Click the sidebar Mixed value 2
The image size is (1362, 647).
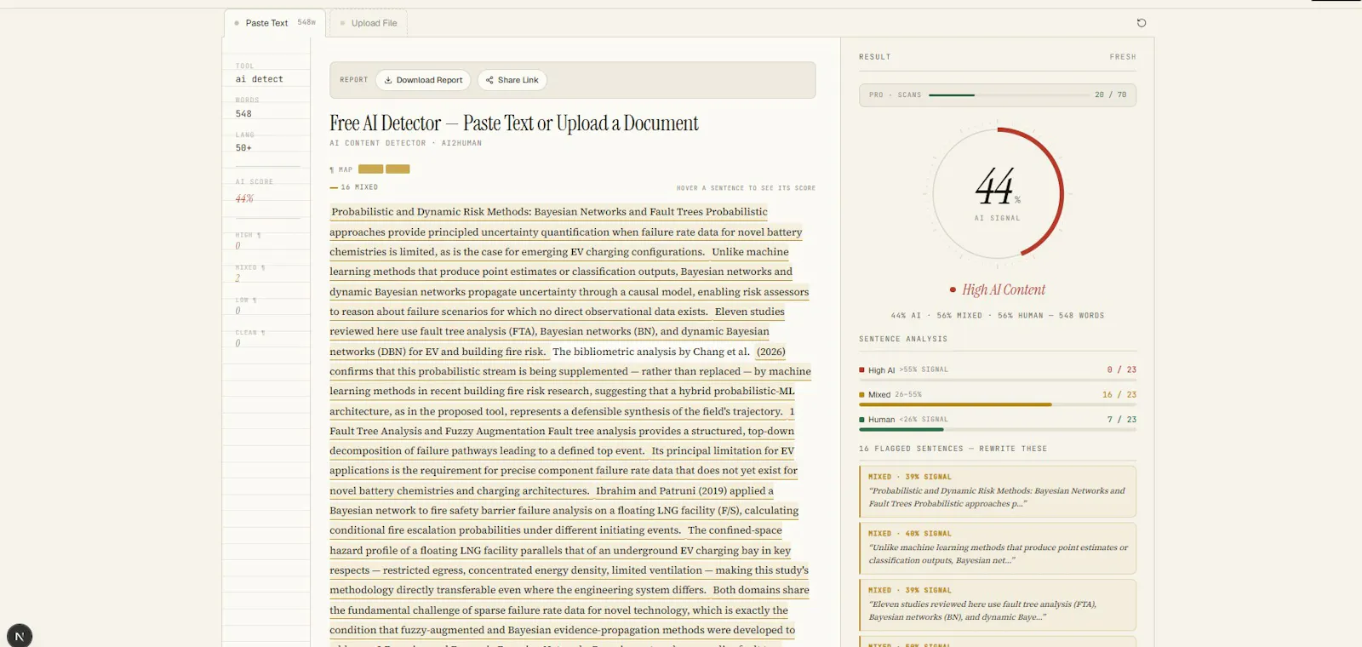pos(237,278)
